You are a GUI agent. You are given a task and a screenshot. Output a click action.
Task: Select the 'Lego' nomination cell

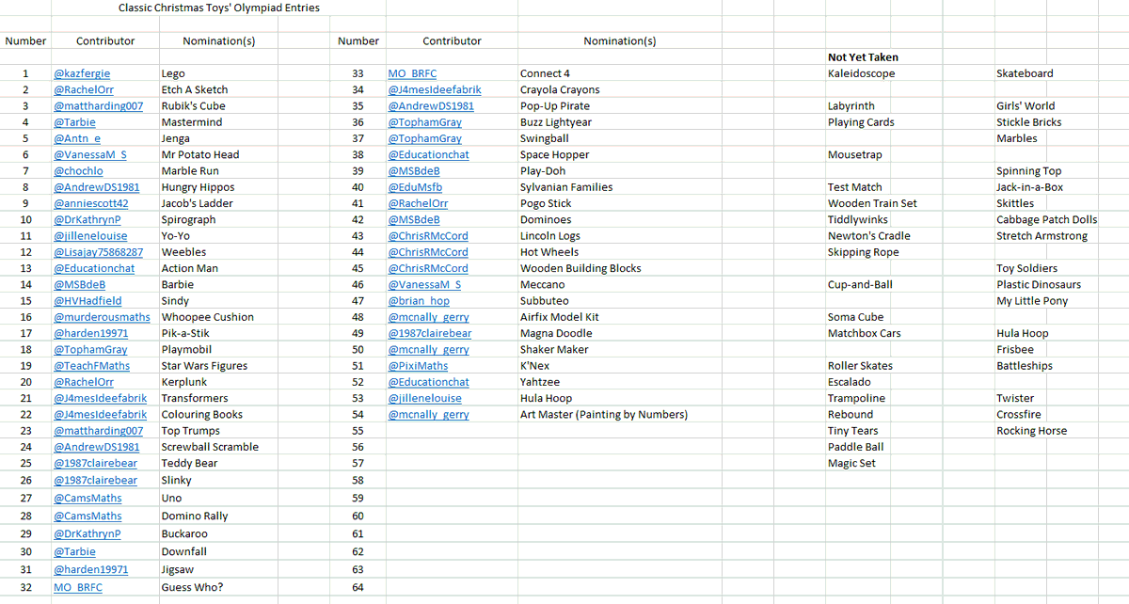click(173, 73)
